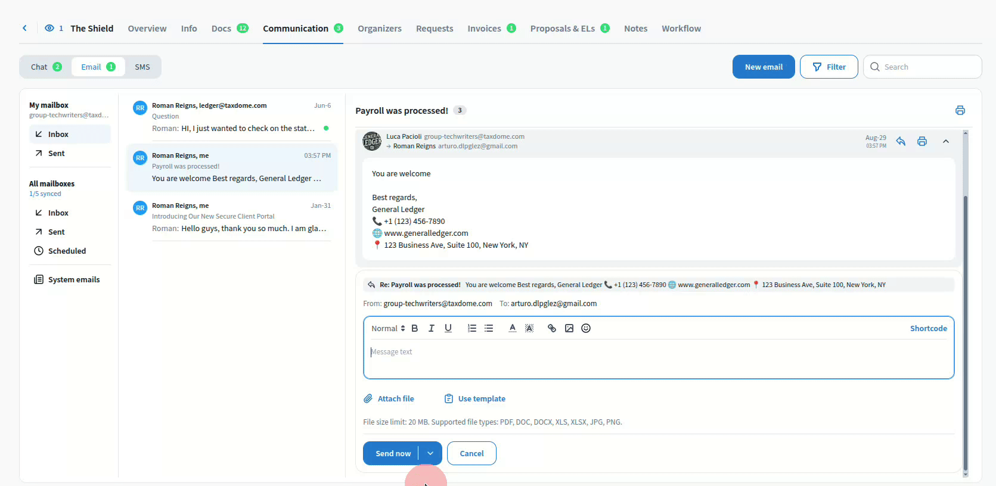Open the emoji picker
Viewport: 996px width, 486px height.
click(586, 328)
